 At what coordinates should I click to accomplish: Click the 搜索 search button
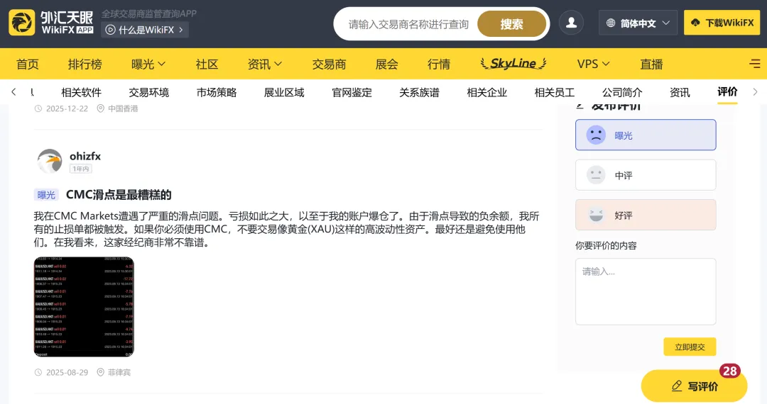pyautogui.click(x=511, y=24)
